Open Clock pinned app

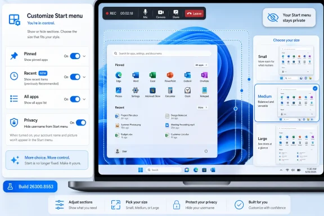[x=187, y=92]
